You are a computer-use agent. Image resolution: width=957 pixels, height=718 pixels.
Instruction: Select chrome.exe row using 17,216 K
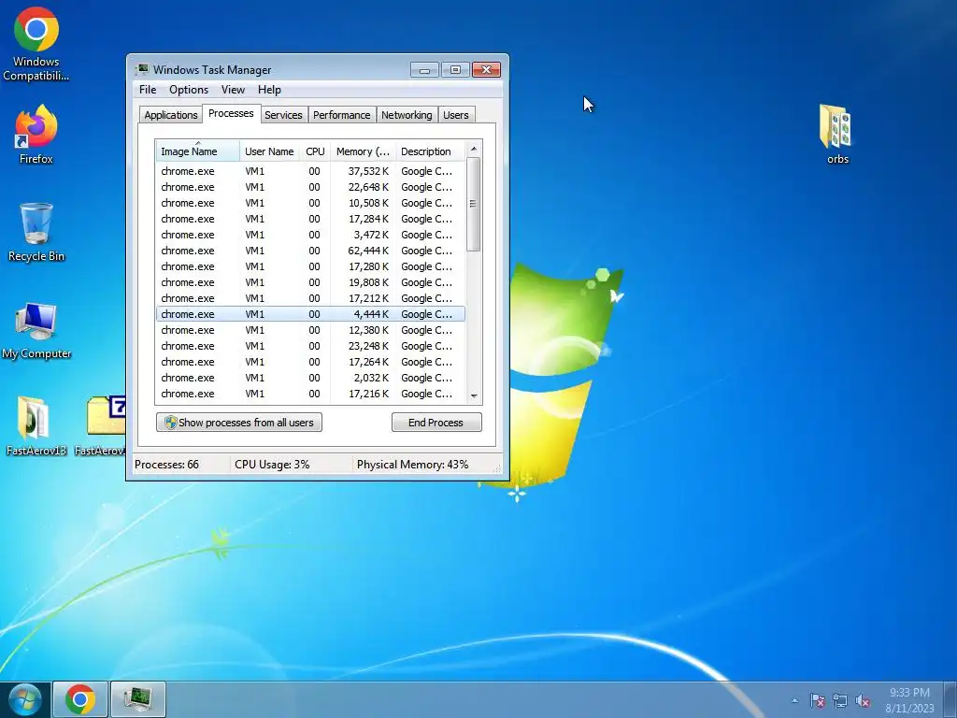[310, 394]
